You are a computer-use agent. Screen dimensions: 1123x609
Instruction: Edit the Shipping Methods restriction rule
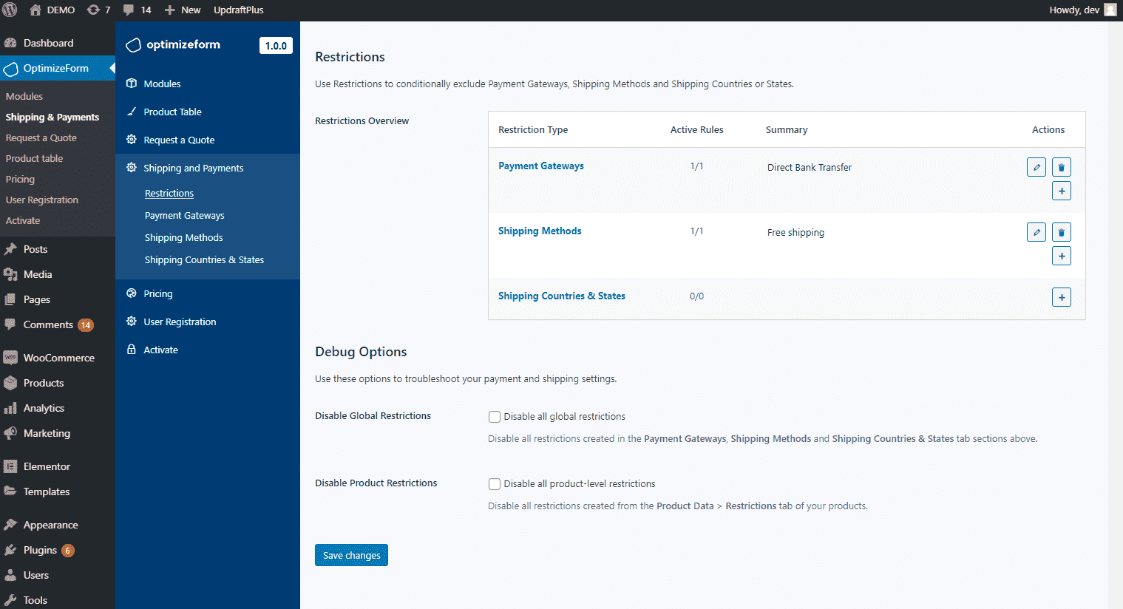point(1037,232)
